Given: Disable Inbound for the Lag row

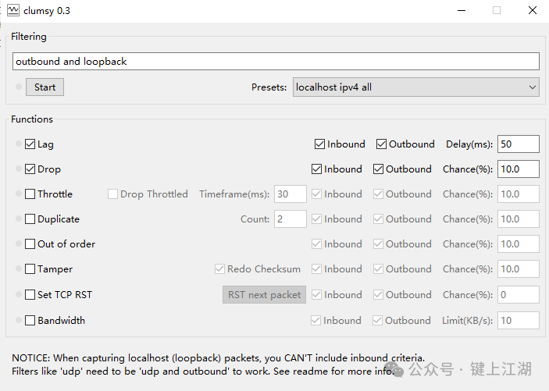Looking at the screenshot, I should coord(320,144).
